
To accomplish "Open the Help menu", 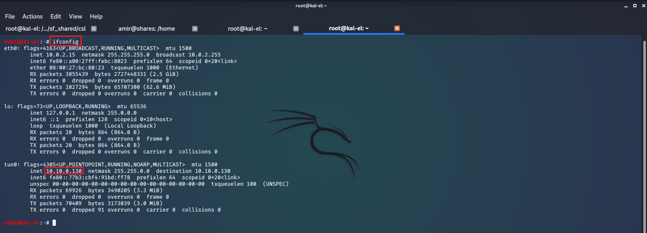I will (x=96, y=17).
